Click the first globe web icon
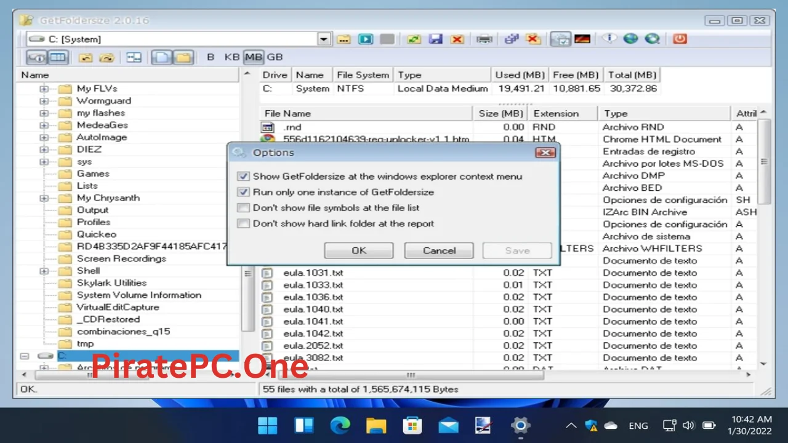 [x=630, y=39]
